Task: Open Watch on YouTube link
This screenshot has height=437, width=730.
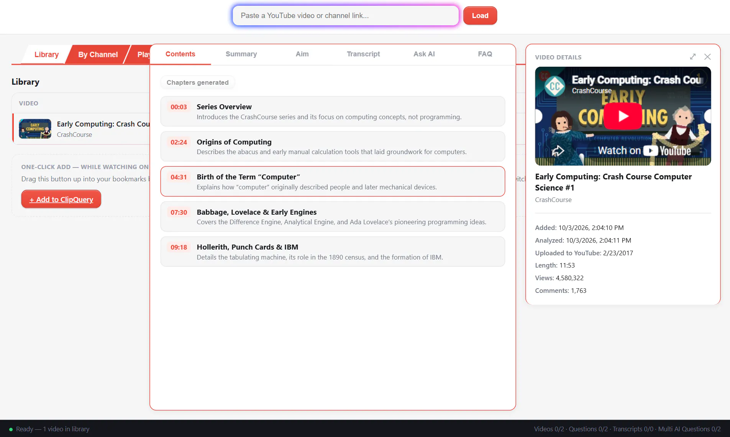Action: (x=644, y=151)
